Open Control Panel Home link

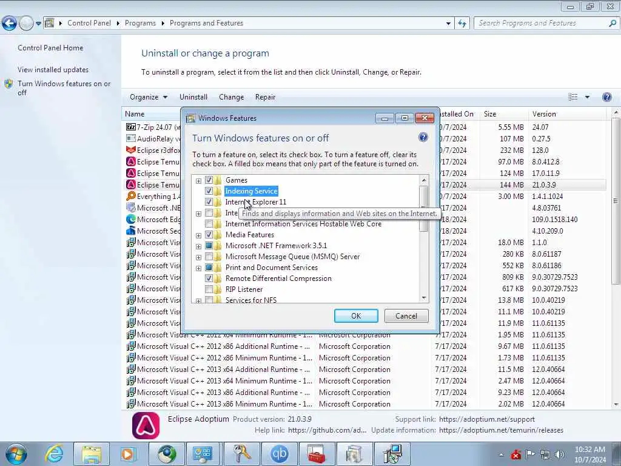tap(50, 48)
